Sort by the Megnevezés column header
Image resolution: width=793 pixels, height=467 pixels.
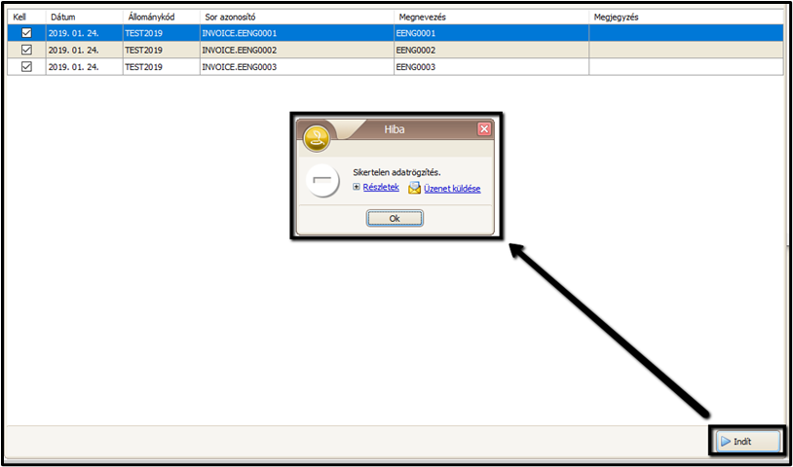492,18
